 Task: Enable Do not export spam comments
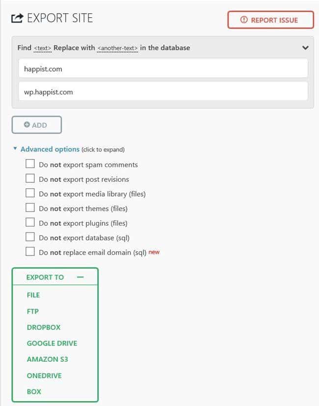[x=30, y=164]
